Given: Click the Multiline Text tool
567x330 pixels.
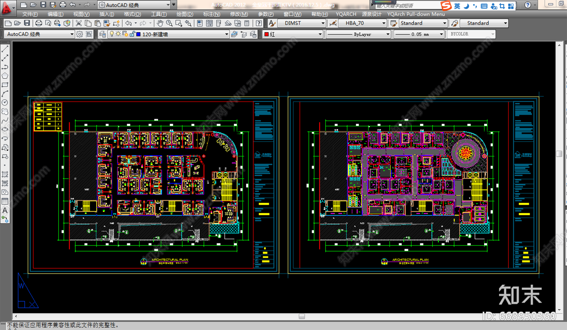Looking at the screenshot, I should pos(5,210).
